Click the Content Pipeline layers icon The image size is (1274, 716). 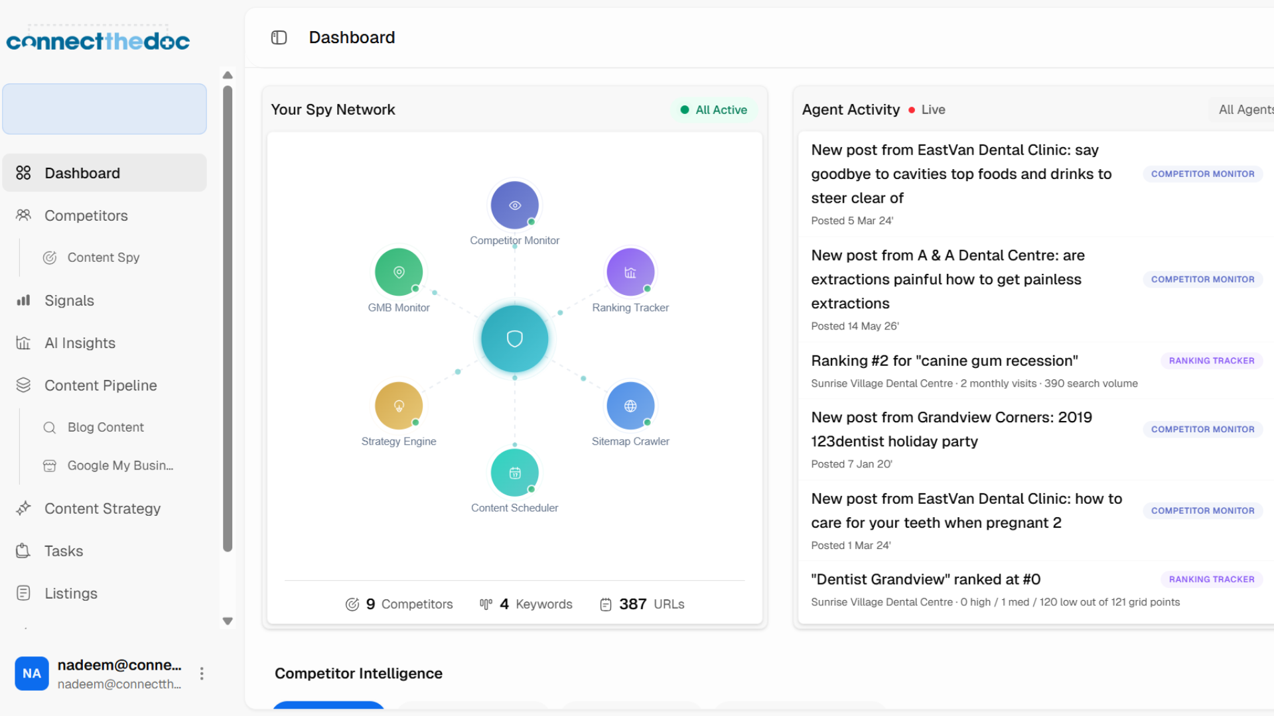coord(23,385)
